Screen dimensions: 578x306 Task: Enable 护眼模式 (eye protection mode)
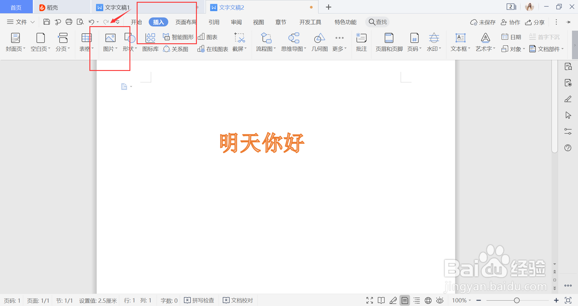pyautogui.click(x=440, y=300)
